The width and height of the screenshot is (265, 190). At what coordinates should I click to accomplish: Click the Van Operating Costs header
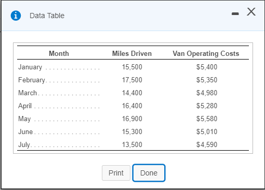click(206, 54)
